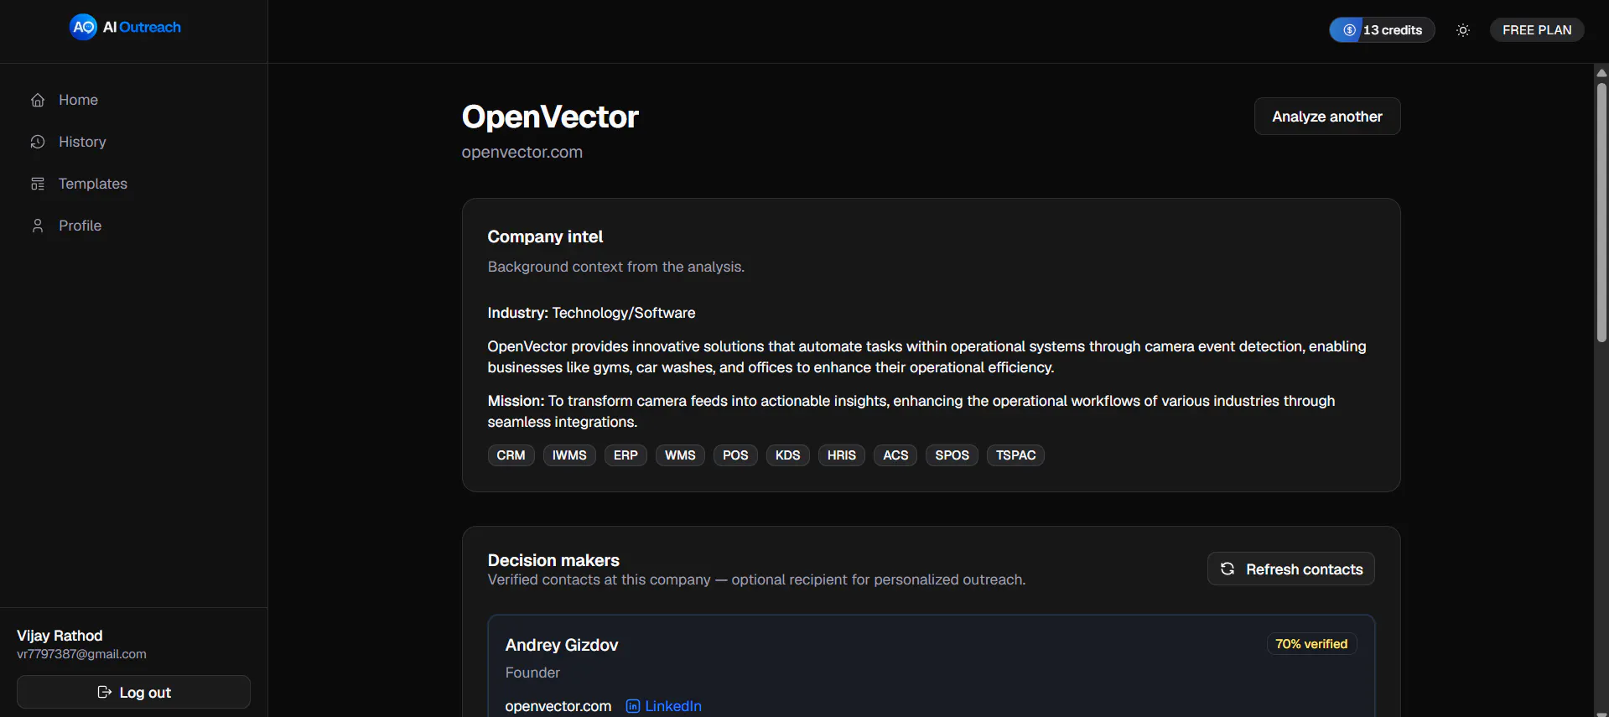Click the FREE PLAN badge
Viewport: 1609px width, 717px height.
pyautogui.click(x=1537, y=30)
